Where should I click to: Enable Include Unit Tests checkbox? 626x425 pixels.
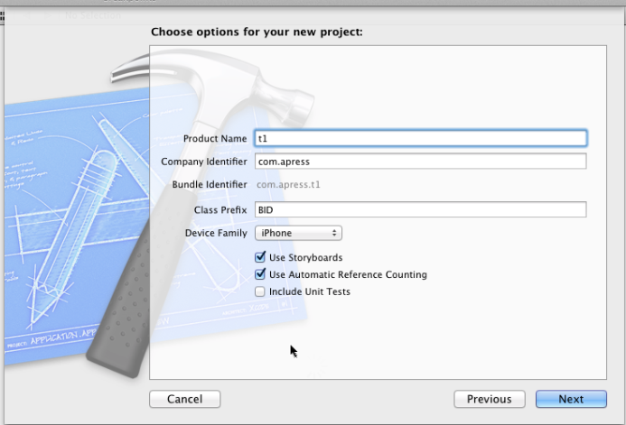point(260,291)
